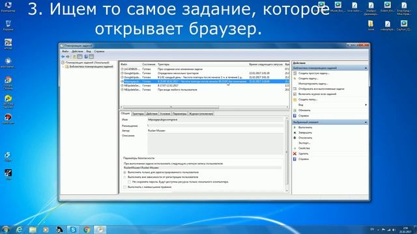The image size is (417, 234).
Task: Switch to the Триггеры tab
Action: [x=137, y=114]
